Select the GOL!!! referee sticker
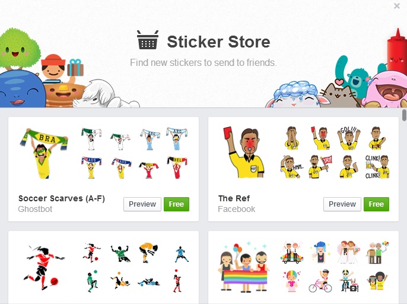 [349, 138]
